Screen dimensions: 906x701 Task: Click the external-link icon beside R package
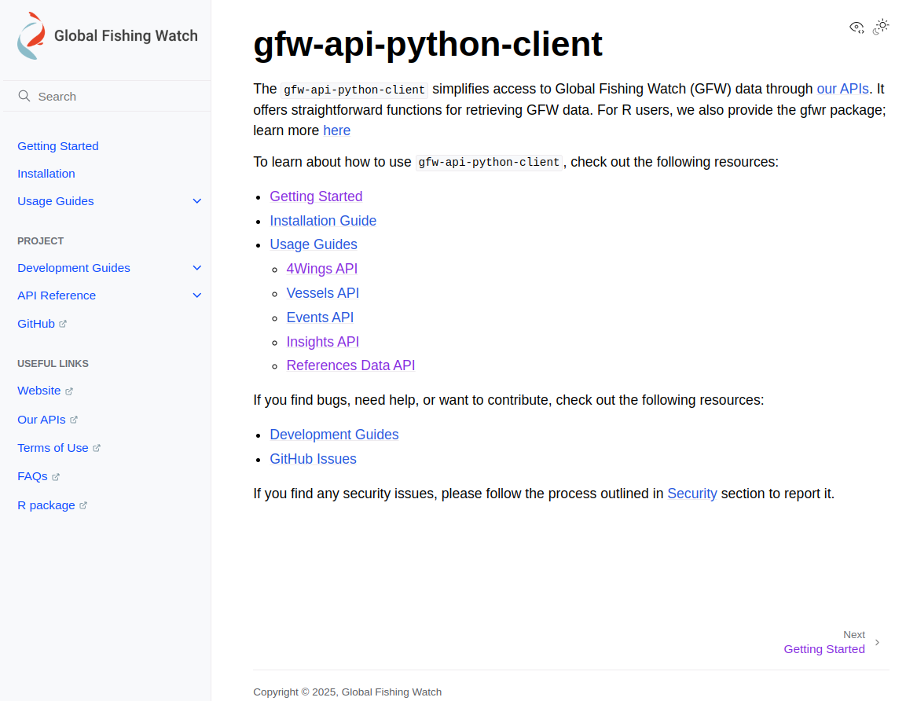[x=83, y=505]
